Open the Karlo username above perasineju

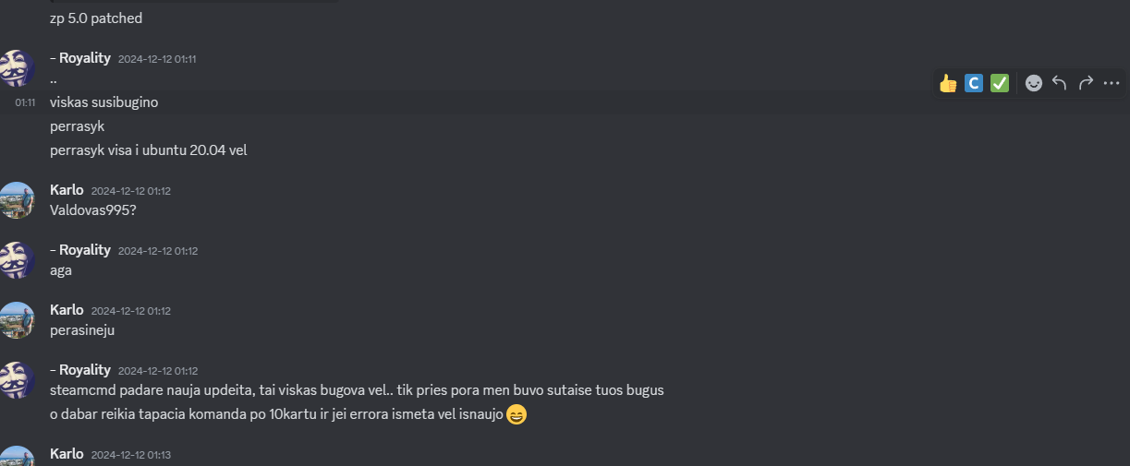(67, 310)
